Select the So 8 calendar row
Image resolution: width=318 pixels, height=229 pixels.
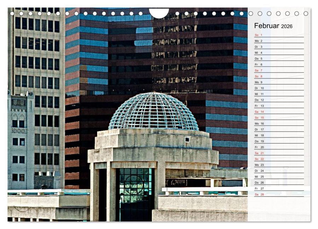point(279,76)
